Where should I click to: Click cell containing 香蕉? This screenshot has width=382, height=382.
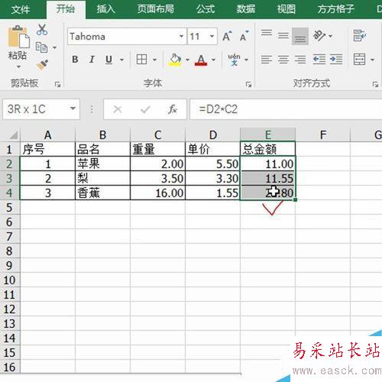(102, 193)
